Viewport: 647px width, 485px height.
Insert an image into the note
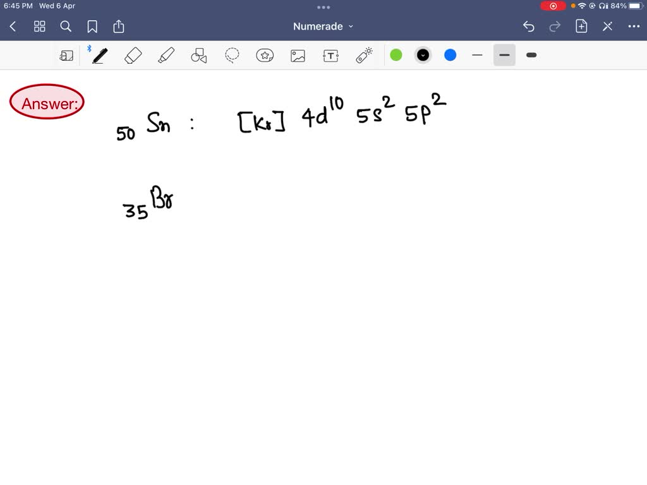298,55
